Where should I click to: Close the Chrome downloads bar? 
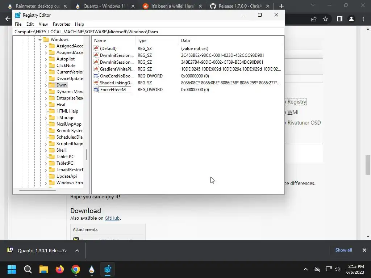[x=364, y=250]
